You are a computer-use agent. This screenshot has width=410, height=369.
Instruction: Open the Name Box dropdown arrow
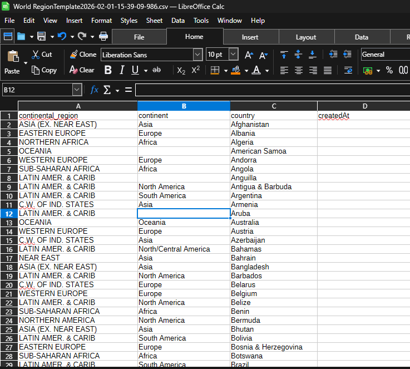click(x=77, y=90)
